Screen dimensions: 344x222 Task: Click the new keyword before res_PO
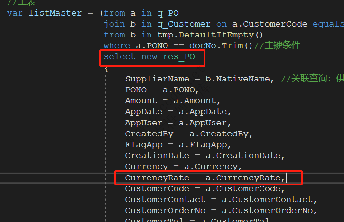point(149,57)
